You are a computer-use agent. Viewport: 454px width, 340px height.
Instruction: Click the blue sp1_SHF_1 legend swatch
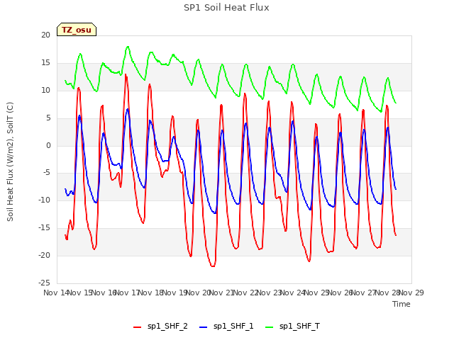[204, 327]
